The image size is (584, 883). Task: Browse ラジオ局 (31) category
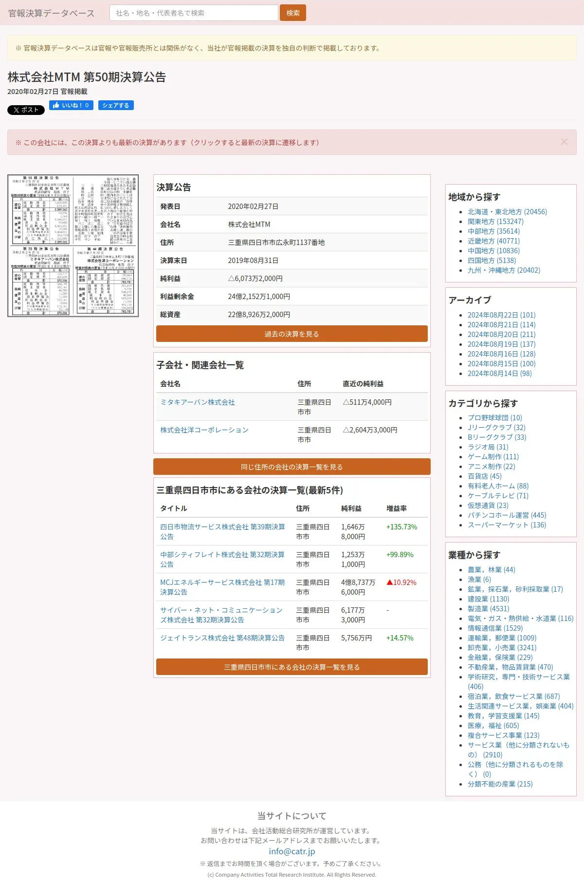pyautogui.click(x=488, y=447)
